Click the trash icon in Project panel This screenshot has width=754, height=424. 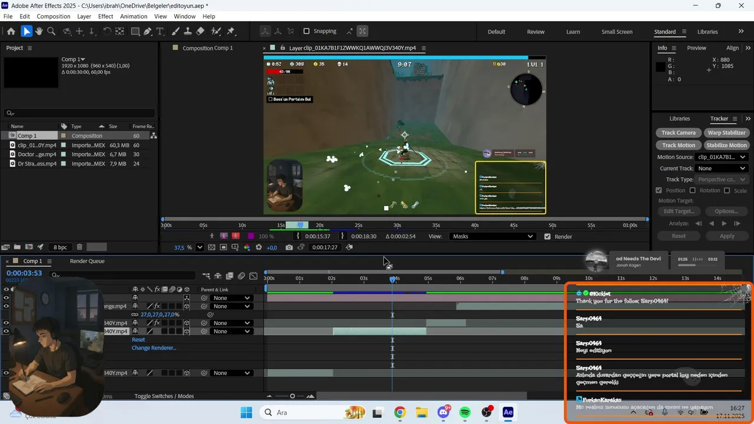click(80, 247)
